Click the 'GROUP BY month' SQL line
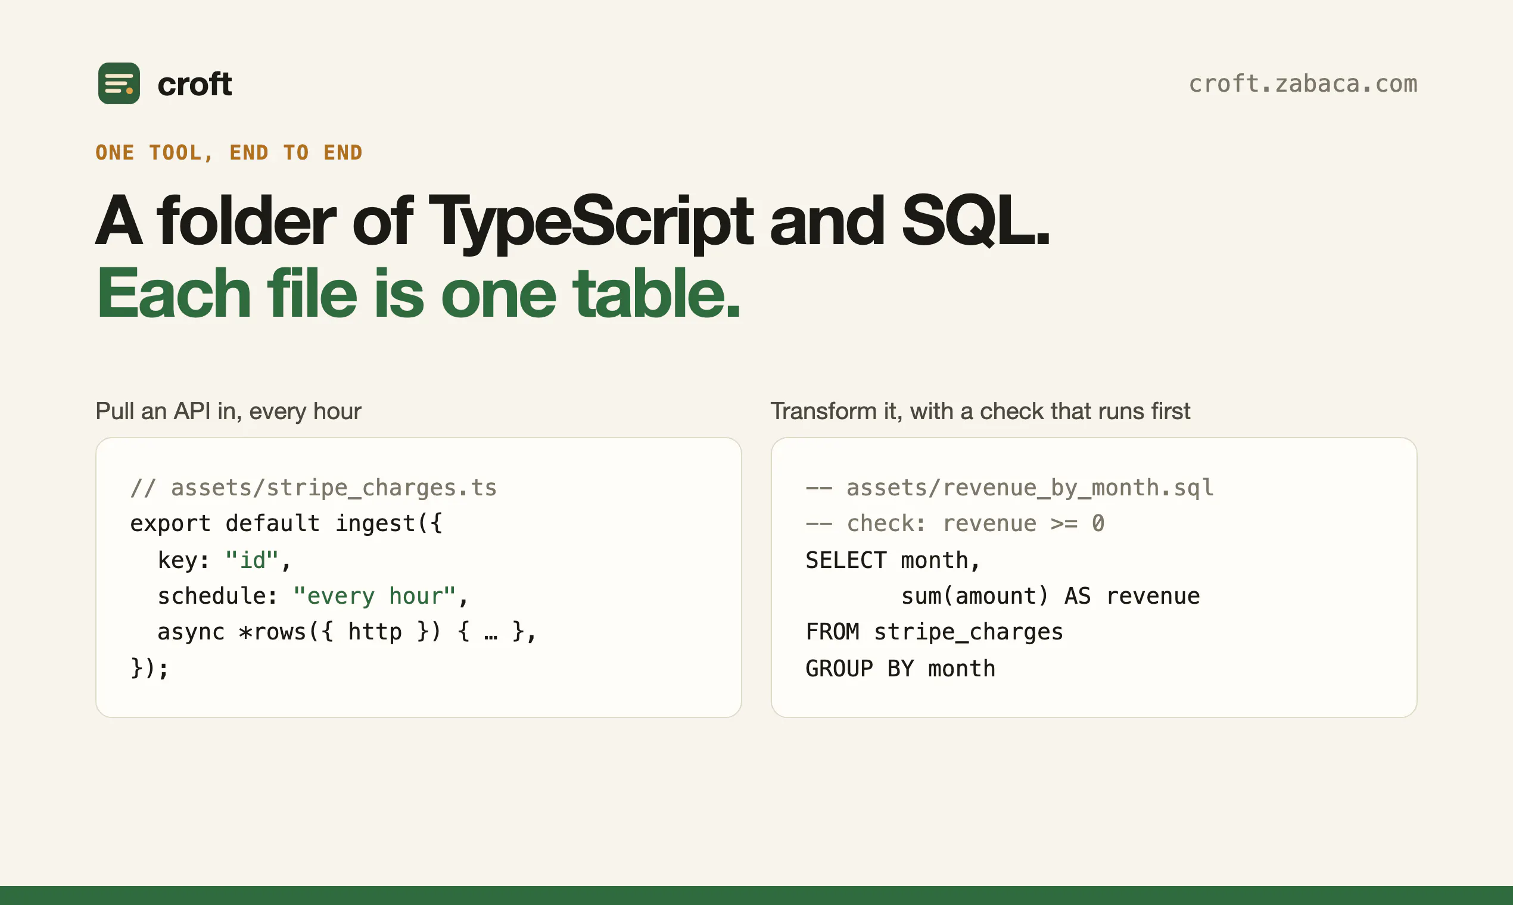Screen dimensions: 1513x905 tap(900, 669)
